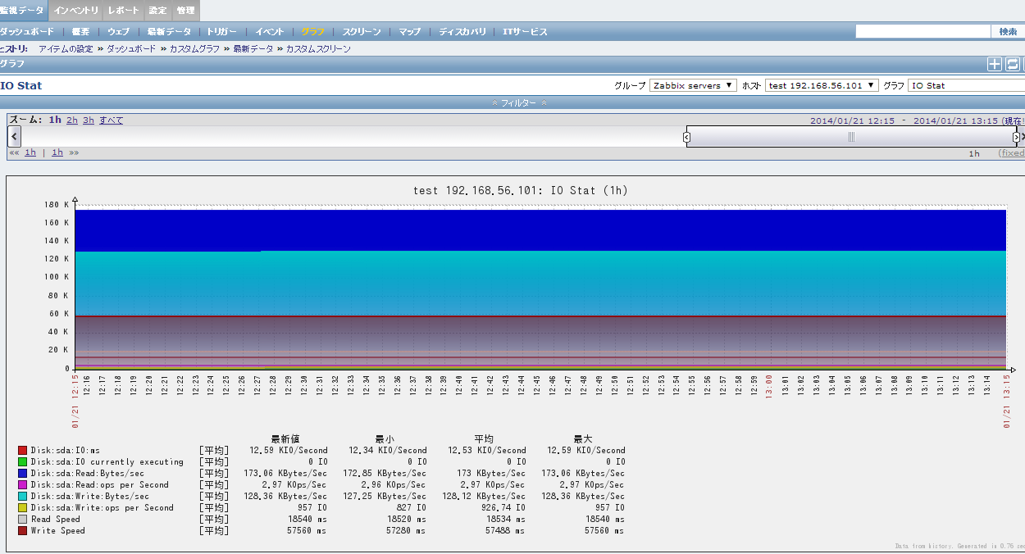Open ダッシュボード in the blue submenu

tap(27, 31)
